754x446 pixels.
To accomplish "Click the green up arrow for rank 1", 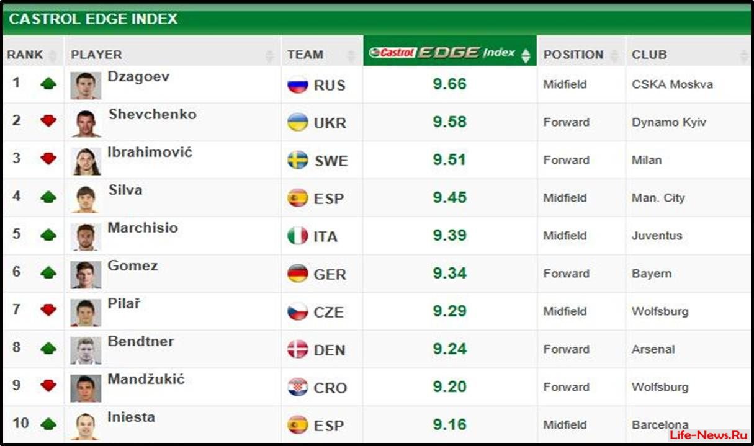I will [x=48, y=83].
